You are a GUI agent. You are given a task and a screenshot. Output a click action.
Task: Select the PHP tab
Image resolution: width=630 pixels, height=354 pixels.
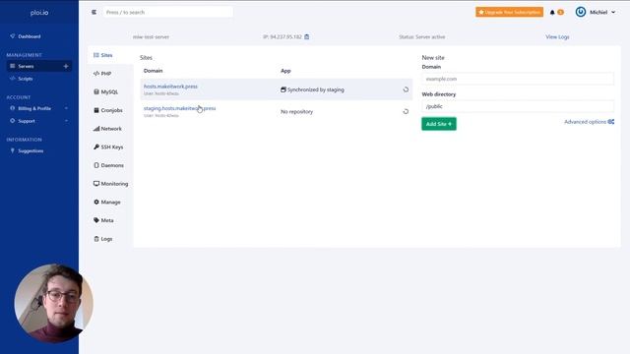point(102,74)
